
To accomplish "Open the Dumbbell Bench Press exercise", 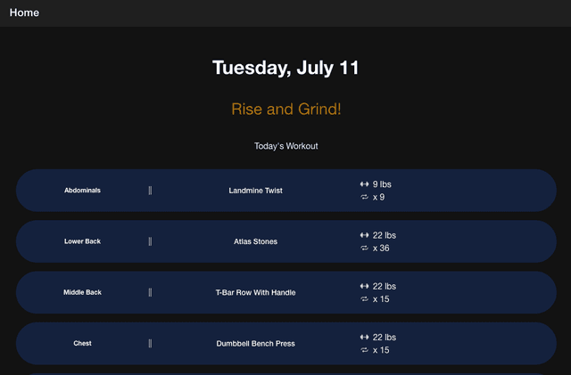I will pos(255,344).
